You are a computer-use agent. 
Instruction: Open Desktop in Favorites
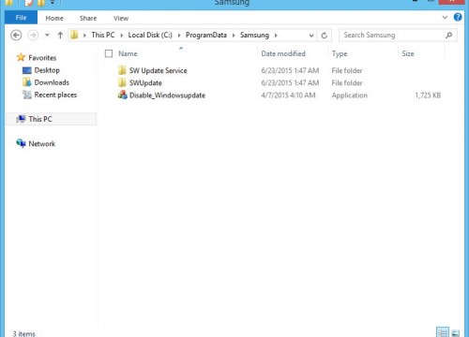47,70
